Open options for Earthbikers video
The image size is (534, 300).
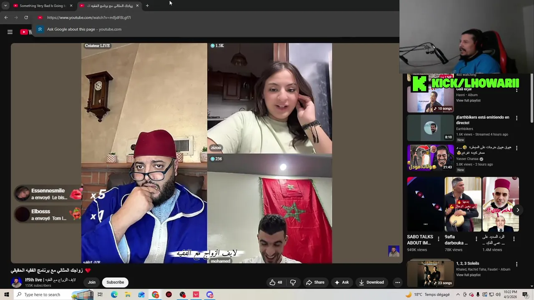coord(516,118)
